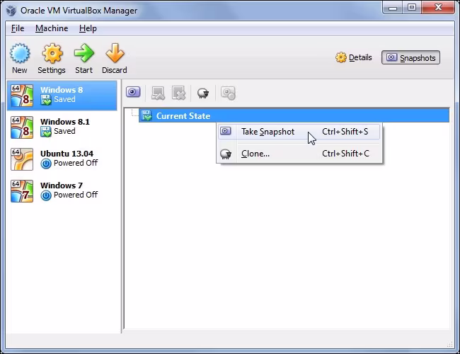
Task: Click the 'Powered Off' text under Ubuntu 13.04
Action: [x=76, y=163]
